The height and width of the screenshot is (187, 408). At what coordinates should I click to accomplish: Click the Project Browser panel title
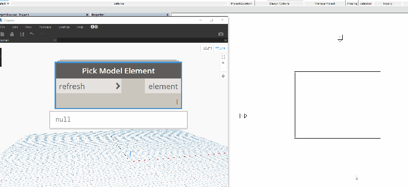point(15,15)
